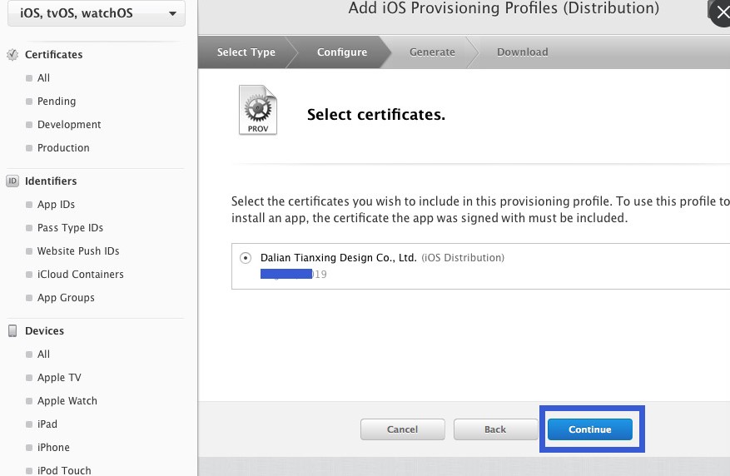Viewport: 730px width, 476px height.
Task: Open Pass Type IDs list
Action: (70, 228)
